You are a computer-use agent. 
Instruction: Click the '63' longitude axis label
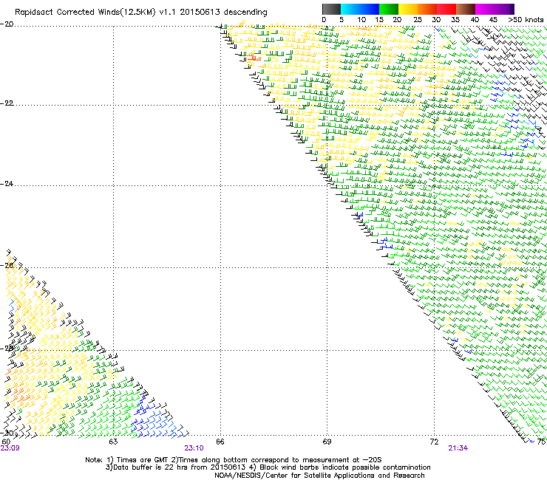pyautogui.click(x=113, y=442)
